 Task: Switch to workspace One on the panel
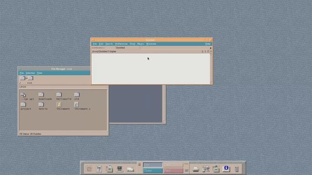153,165
